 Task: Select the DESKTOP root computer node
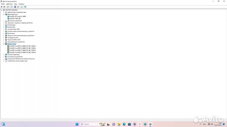coord(12,10)
